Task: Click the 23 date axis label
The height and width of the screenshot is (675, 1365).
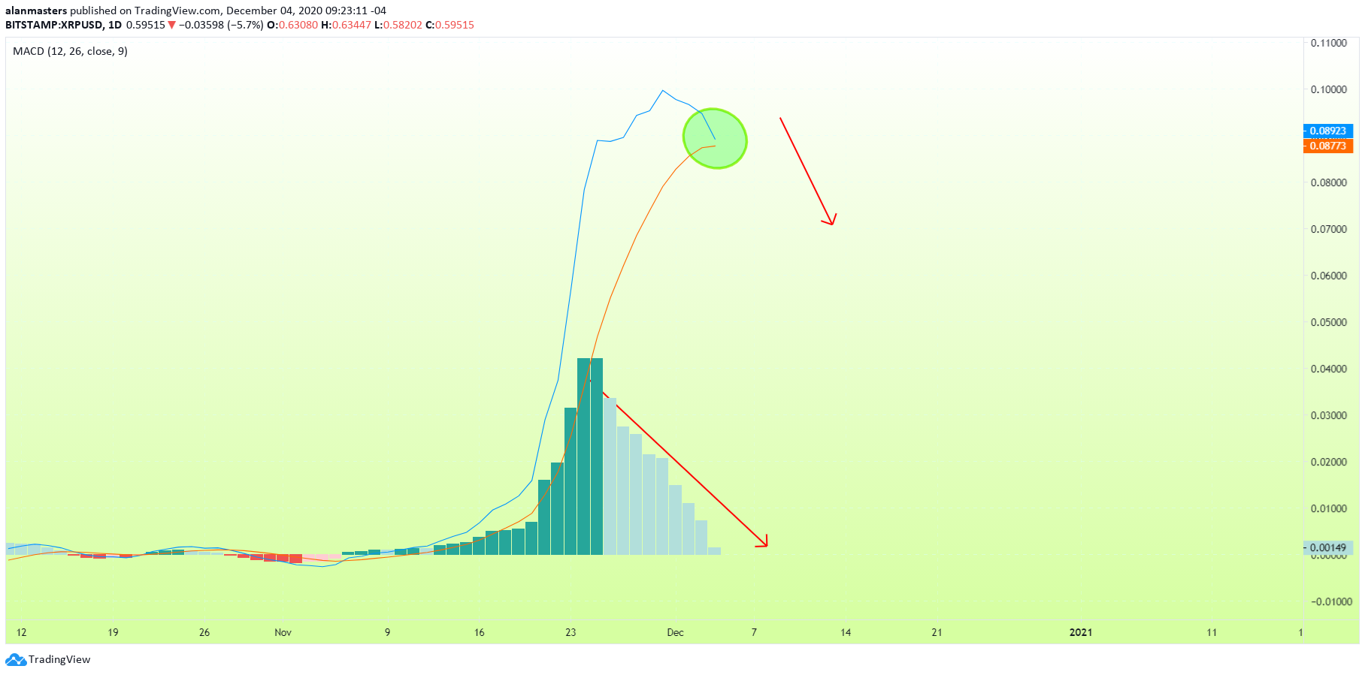Action: [571, 632]
